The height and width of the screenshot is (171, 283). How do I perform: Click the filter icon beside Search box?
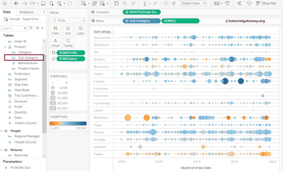tap(31, 28)
